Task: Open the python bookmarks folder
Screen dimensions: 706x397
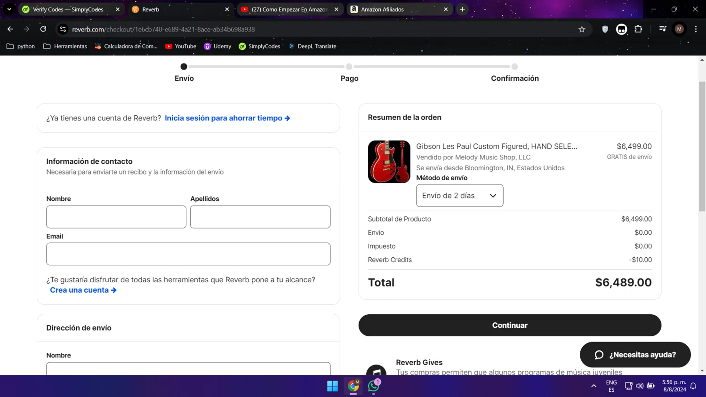Action: [21, 46]
